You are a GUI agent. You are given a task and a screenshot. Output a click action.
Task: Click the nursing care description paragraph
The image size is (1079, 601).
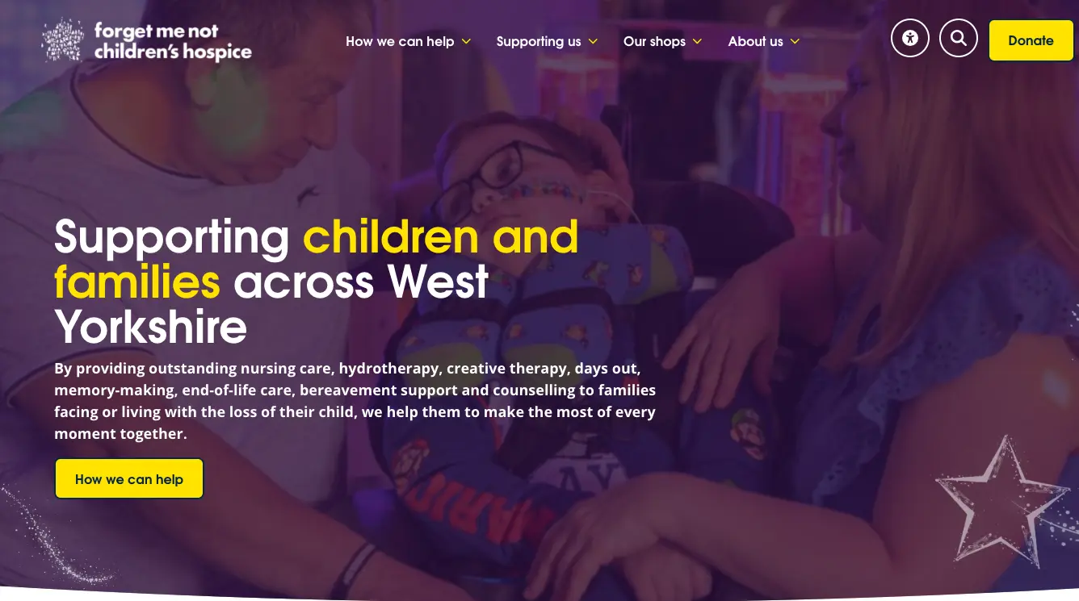point(355,401)
